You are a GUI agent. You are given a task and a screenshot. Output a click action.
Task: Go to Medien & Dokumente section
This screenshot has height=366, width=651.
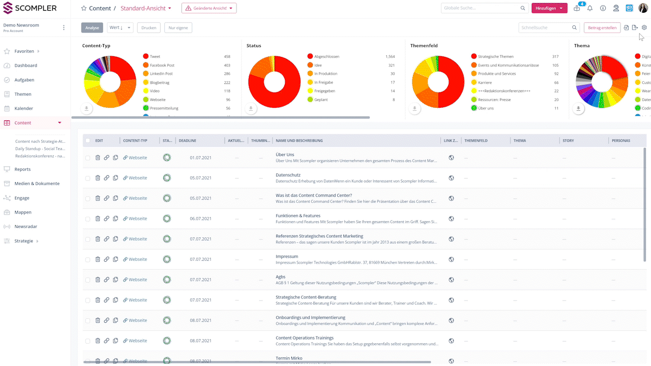click(37, 184)
